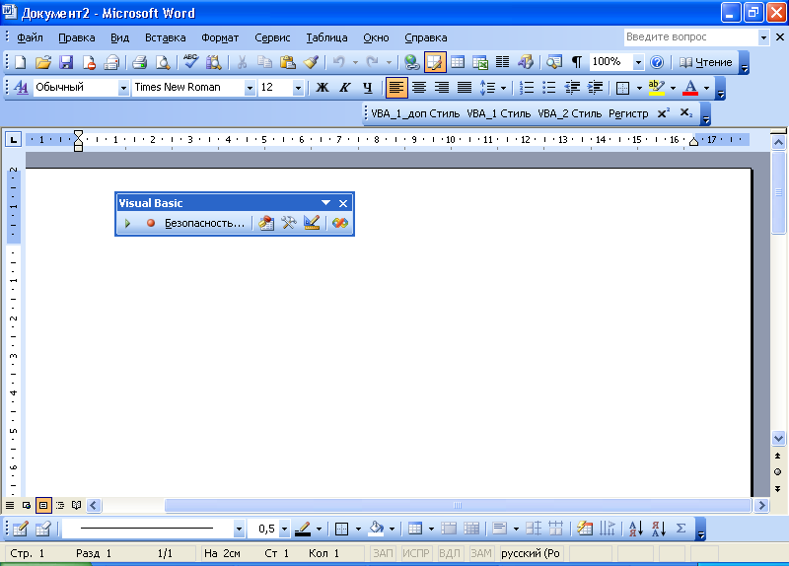Apply the VBA_1_доп Стиль macro button
The height and width of the screenshot is (566, 789).
pos(415,113)
